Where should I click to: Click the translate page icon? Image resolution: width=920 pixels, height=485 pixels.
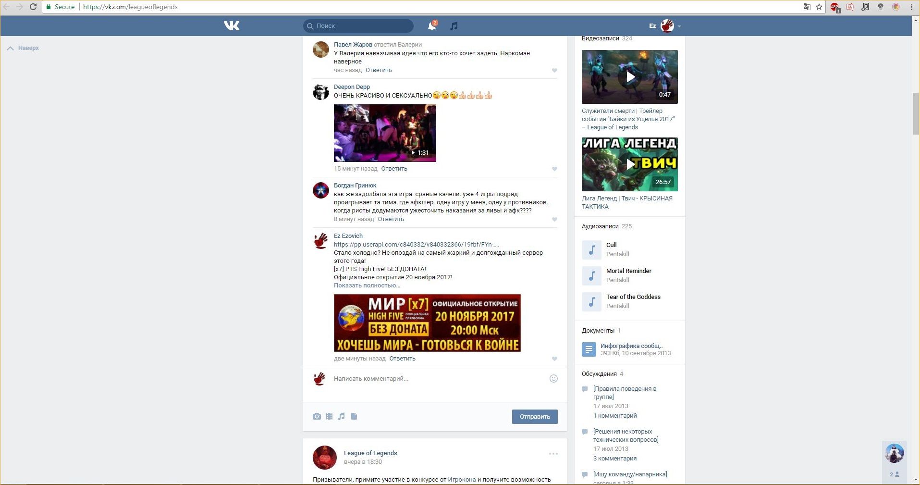(807, 7)
